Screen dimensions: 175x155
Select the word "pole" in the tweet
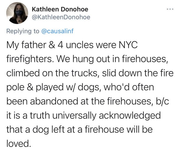point(15,87)
